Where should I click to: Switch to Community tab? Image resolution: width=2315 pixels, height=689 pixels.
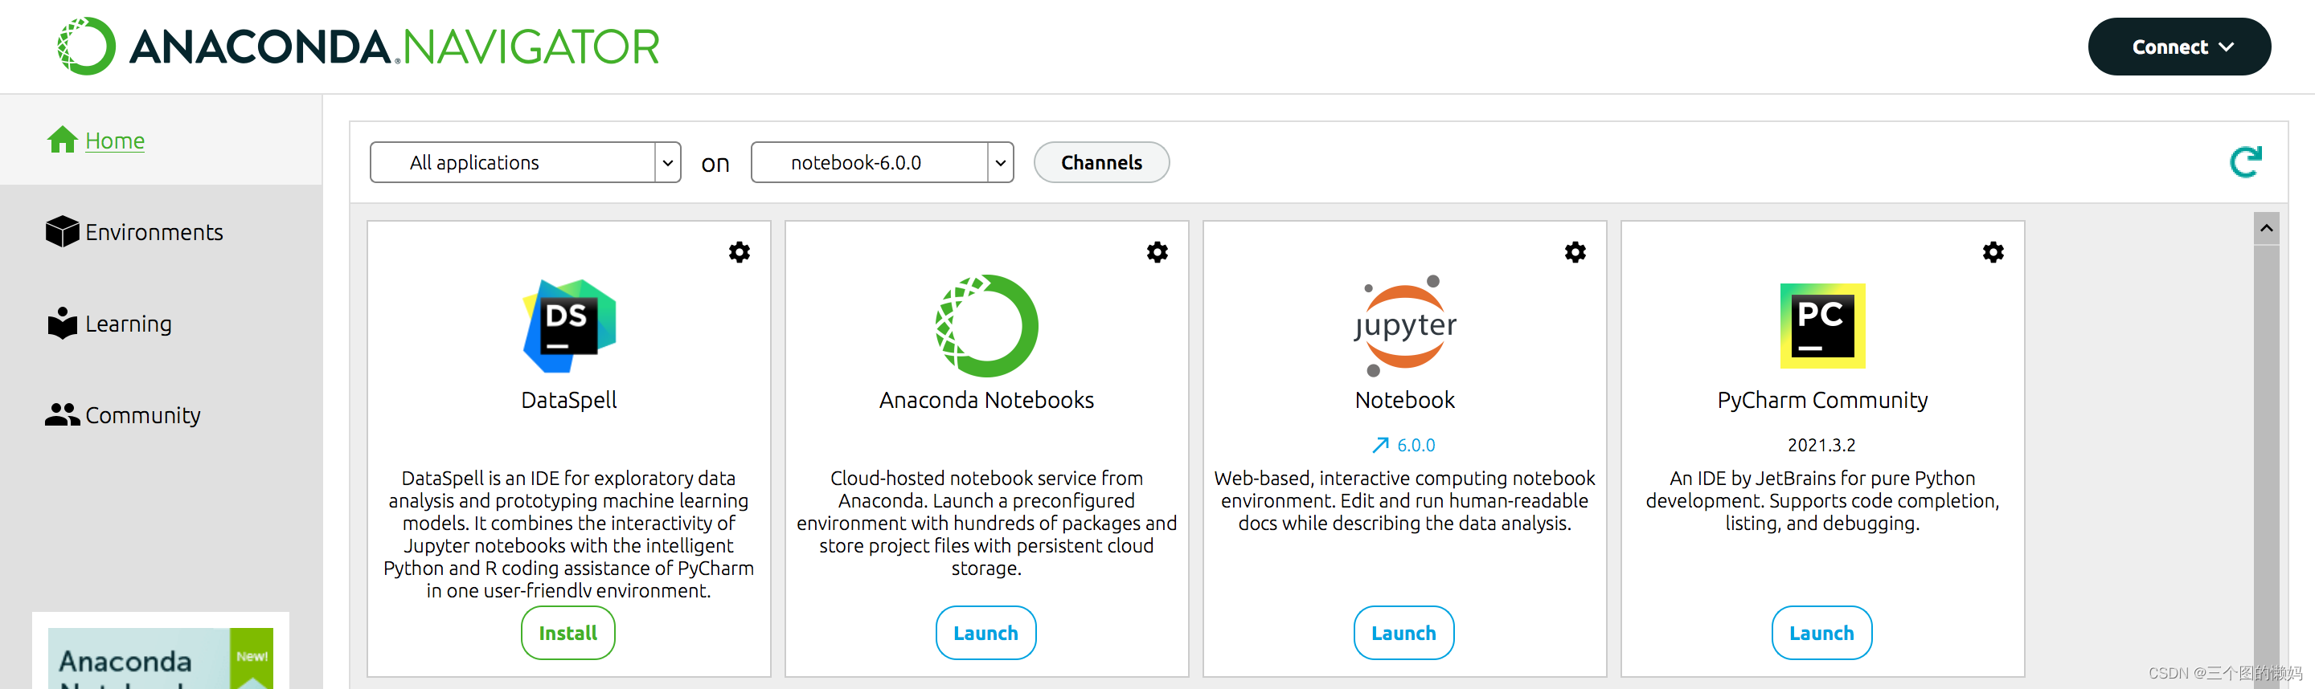click(x=161, y=415)
